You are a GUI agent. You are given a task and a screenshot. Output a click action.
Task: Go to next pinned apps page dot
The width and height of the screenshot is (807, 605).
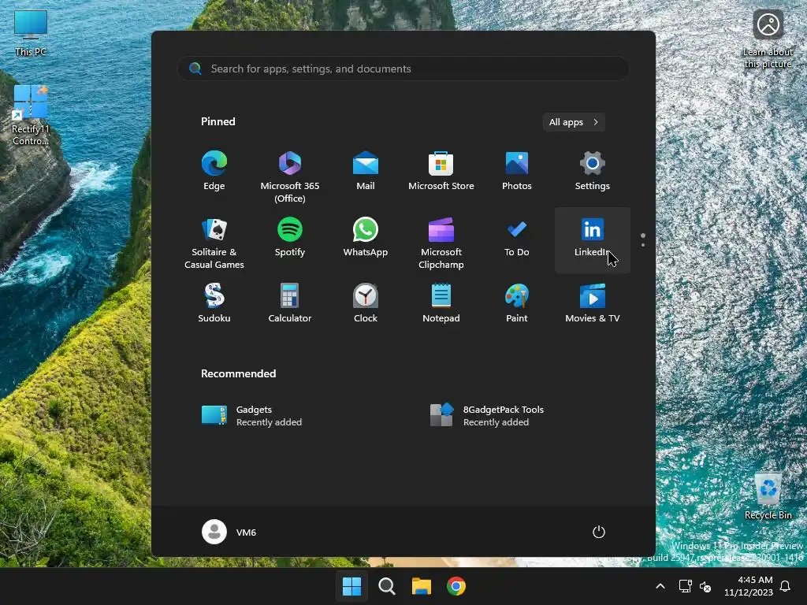[643, 245]
